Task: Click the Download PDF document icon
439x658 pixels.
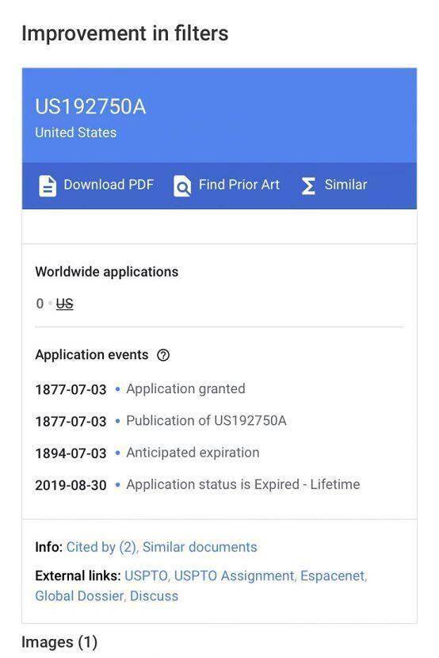Action: pos(48,186)
